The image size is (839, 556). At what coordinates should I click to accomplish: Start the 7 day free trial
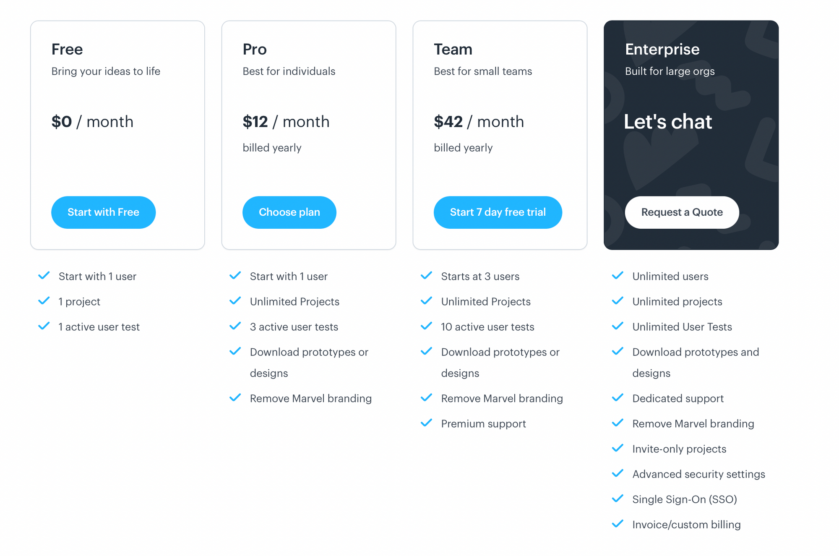pyautogui.click(x=498, y=212)
